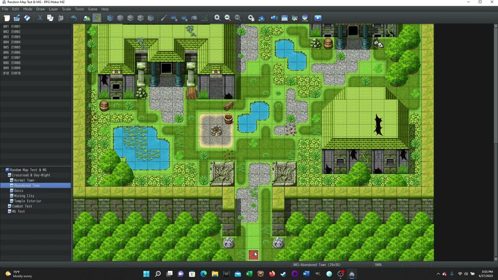Screen dimensions: 498x280
Task: Open the Game menu
Action: coord(93,9)
